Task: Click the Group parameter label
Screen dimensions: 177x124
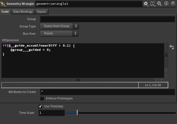Action: pyautogui.click(x=31, y=19)
